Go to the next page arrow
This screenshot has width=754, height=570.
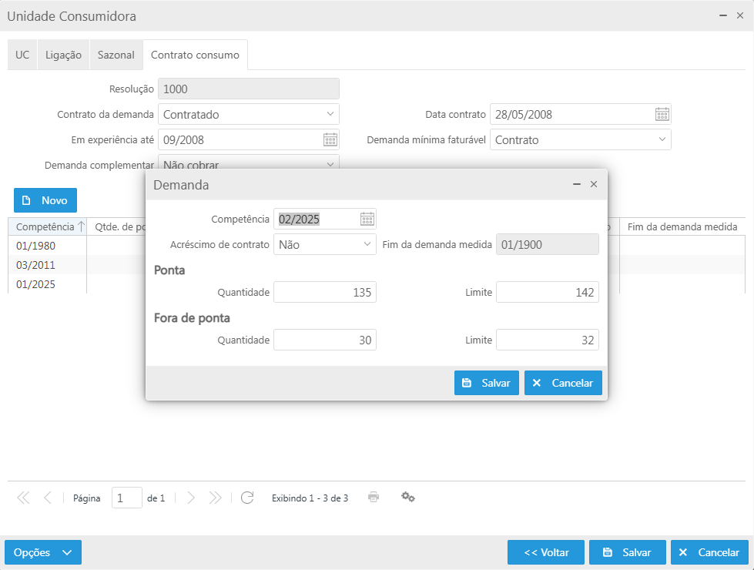191,498
